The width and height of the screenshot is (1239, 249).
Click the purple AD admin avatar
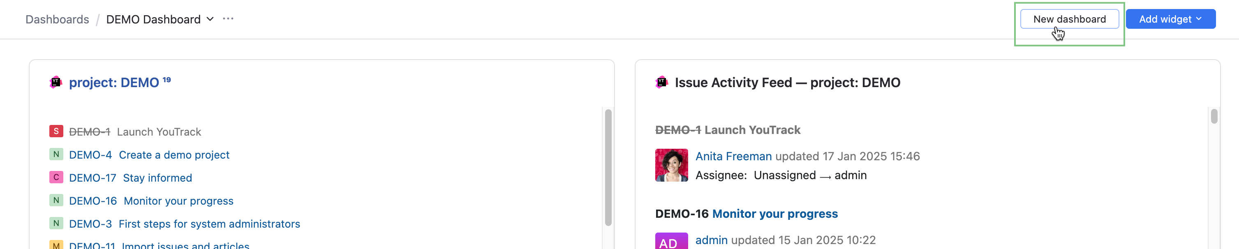pos(671,241)
